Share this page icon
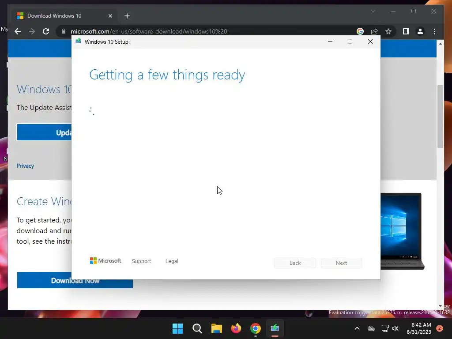 tap(374, 31)
